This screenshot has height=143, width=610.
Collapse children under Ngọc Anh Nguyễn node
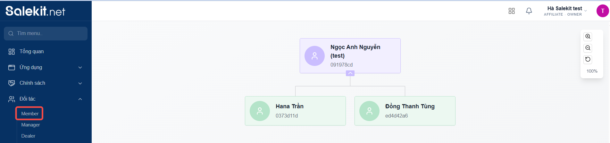pyautogui.click(x=350, y=73)
